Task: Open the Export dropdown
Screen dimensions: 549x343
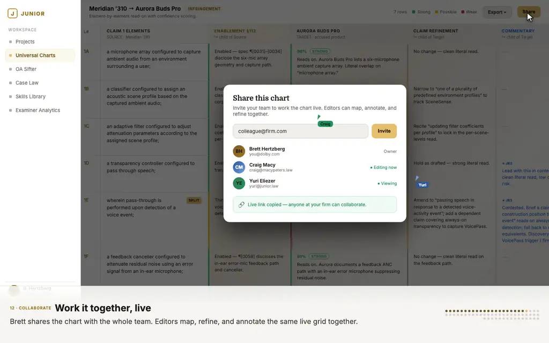Action: [x=497, y=12]
